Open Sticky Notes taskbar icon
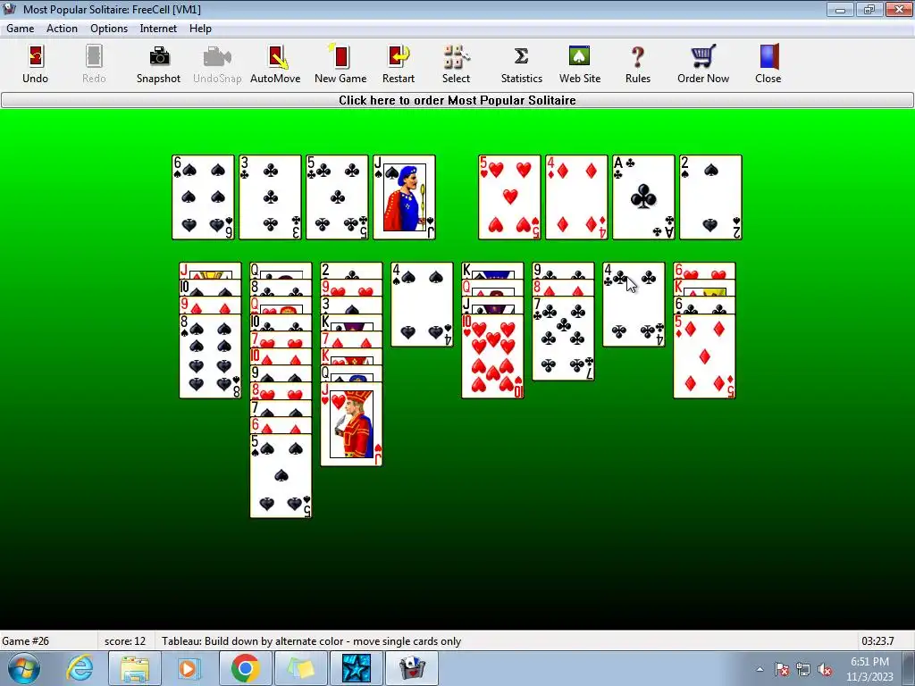This screenshot has width=915, height=686. pos(300,668)
